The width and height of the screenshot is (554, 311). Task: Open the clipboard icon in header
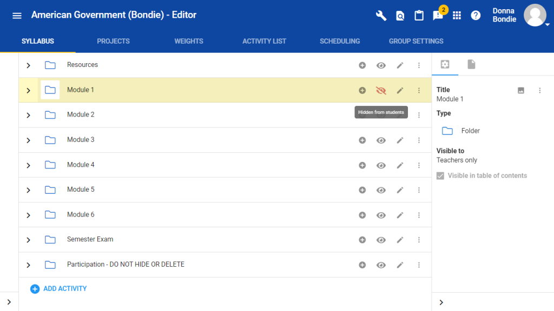(419, 15)
